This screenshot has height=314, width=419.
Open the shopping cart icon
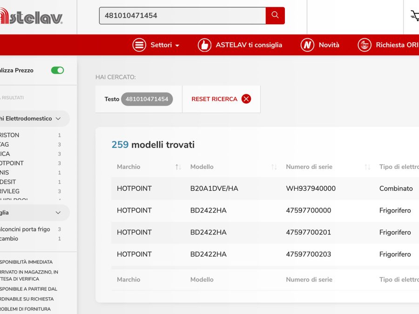tap(414, 16)
